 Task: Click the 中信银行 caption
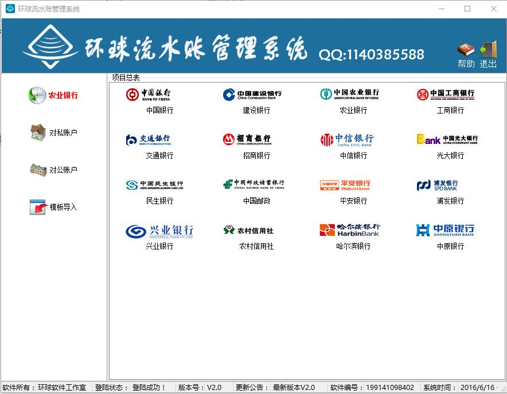tap(353, 155)
